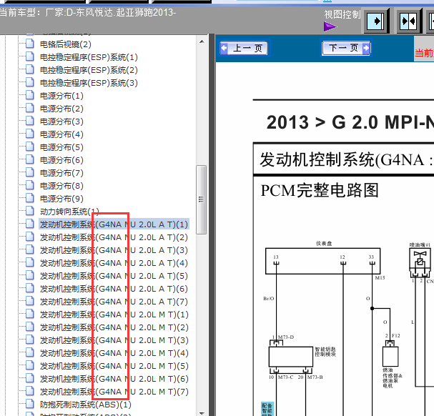The width and height of the screenshot is (434, 416).
Task: Click page icon beside 电源分布(3)
Action: tap(29, 121)
